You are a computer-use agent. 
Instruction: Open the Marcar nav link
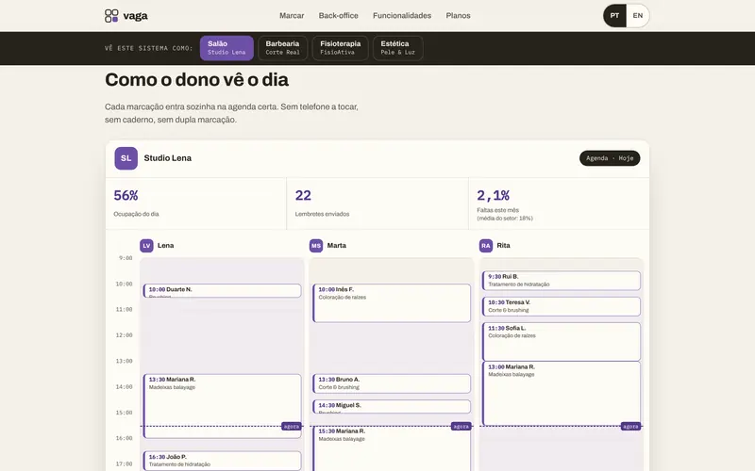click(x=292, y=16)
